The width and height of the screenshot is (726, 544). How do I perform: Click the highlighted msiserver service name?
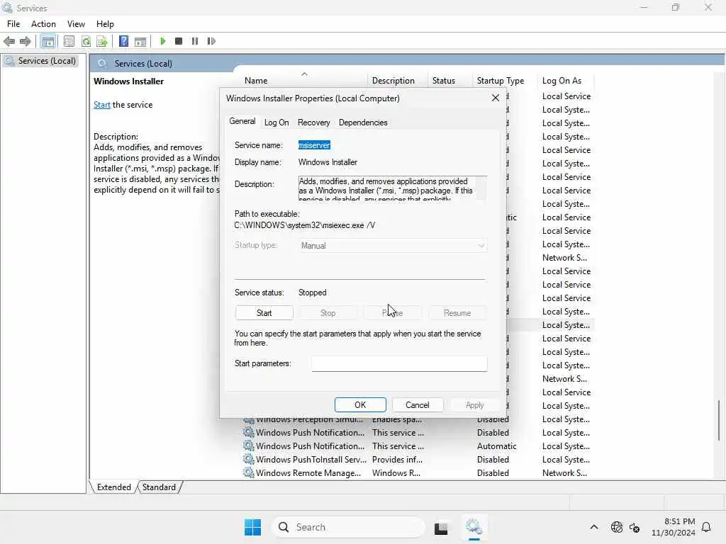click(x=314, y=145)
